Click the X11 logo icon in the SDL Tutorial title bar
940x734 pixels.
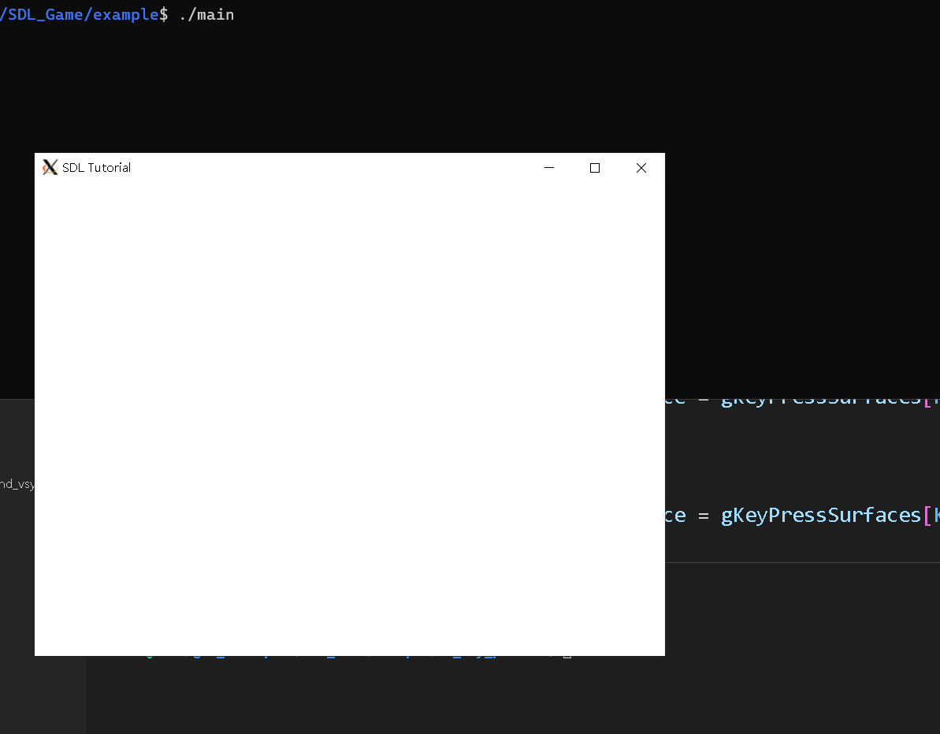coord(50,167)
